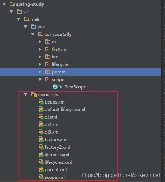This screenshot has height=182, width=165.
Task: Click the spring-study module folder icon
Action: (12, 4)
